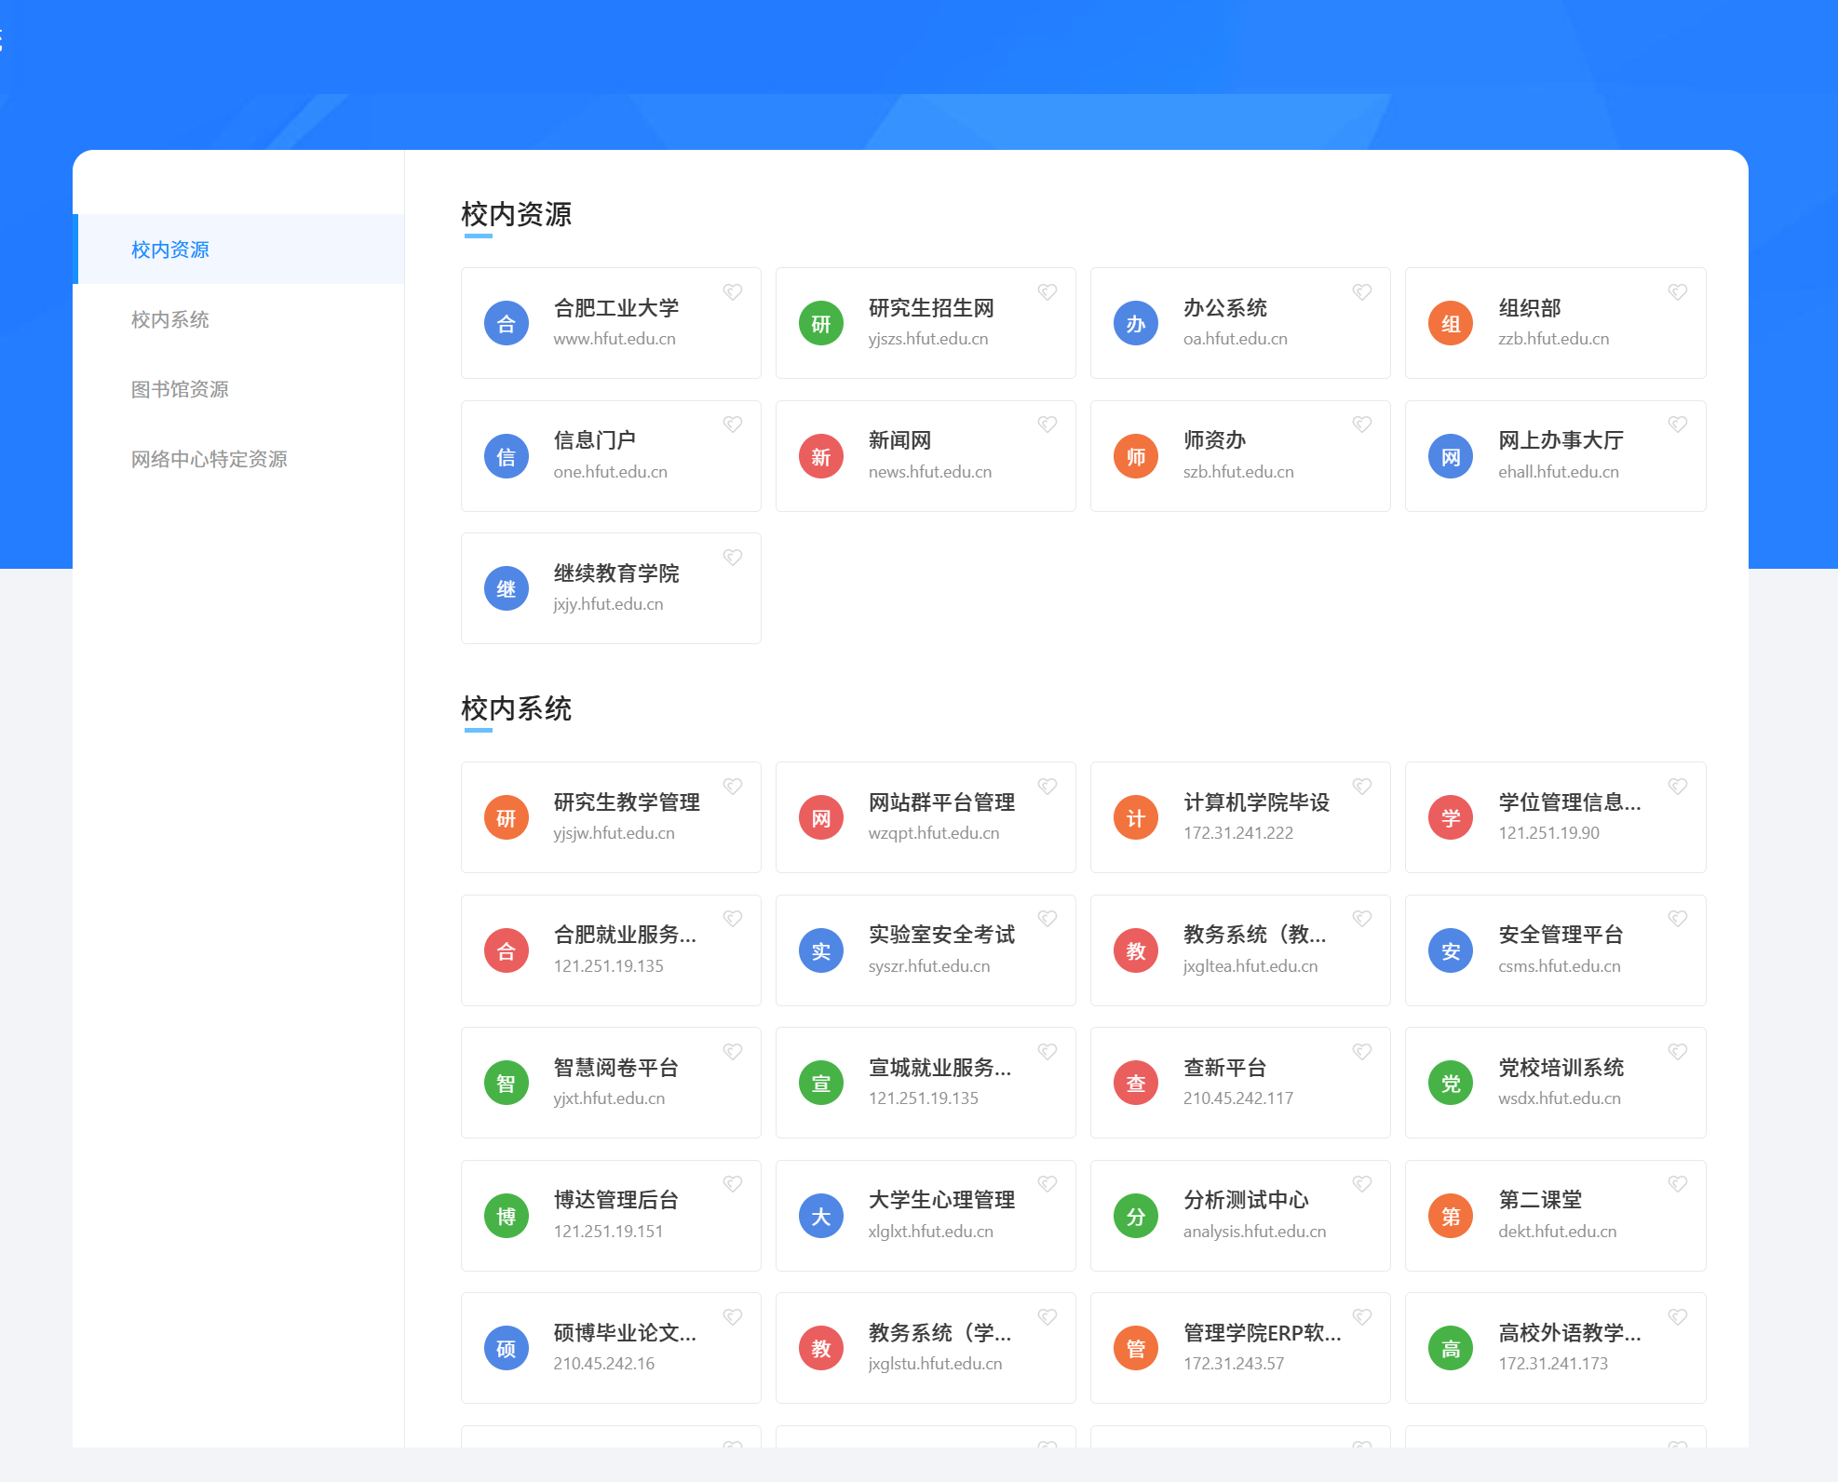Click the green 分 icon for 分析测试中心
The width and height of the screenshot is (1838, 1482).
[x=1135, y=1217]
